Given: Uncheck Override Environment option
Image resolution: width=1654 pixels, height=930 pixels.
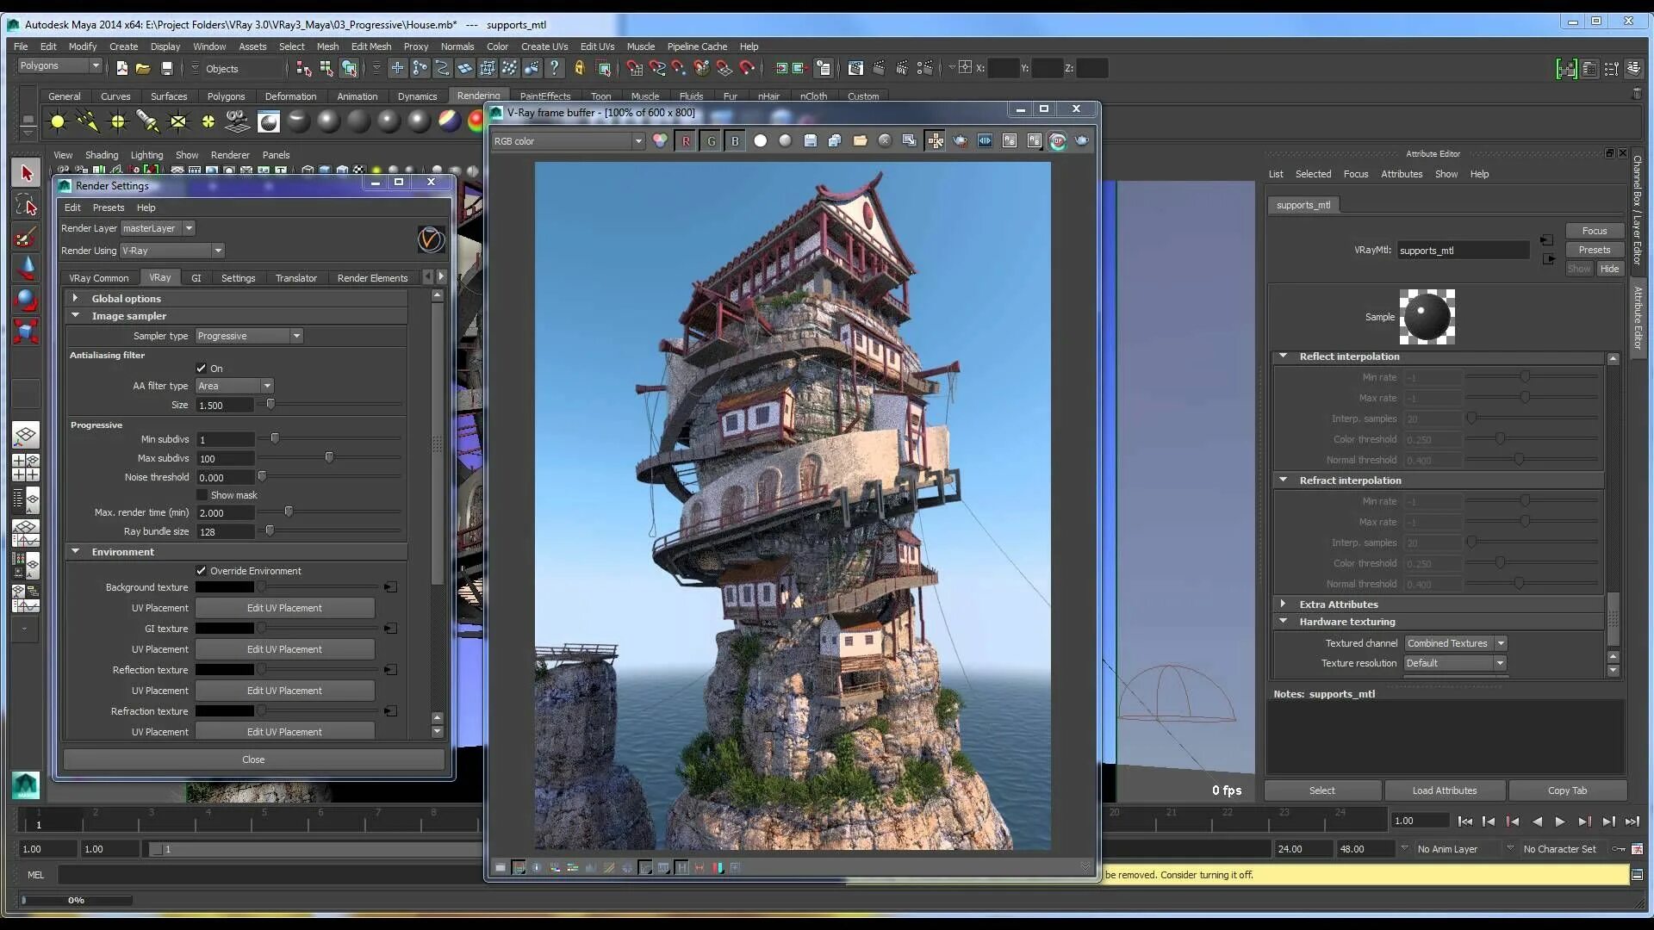Looking at the screenshot, I should coord(202,571).
